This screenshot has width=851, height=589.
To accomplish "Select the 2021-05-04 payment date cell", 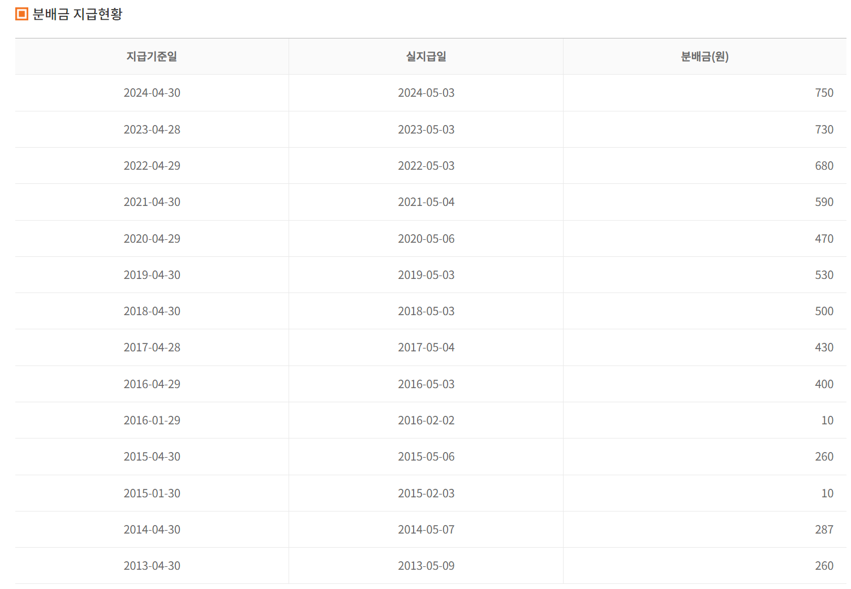I will [426, 202].
